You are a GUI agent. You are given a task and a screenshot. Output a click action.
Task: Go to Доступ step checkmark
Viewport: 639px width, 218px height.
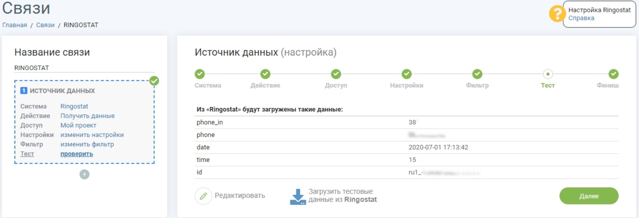click(336, 74)
